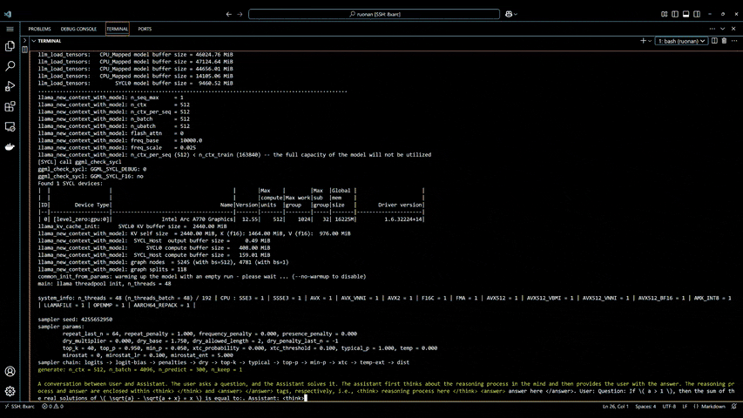Click the 'sampler chain: logits' line
This screenshot has height=418, width=743.
pos(224,362)
